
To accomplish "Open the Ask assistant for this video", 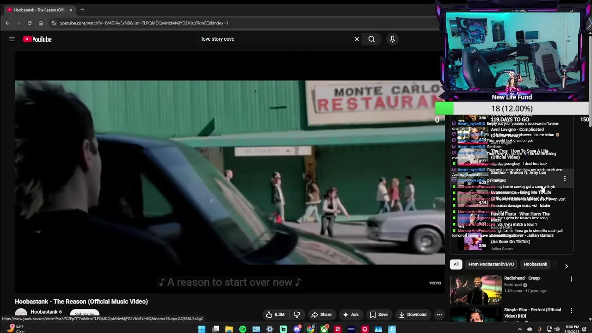I will point(350,314).
